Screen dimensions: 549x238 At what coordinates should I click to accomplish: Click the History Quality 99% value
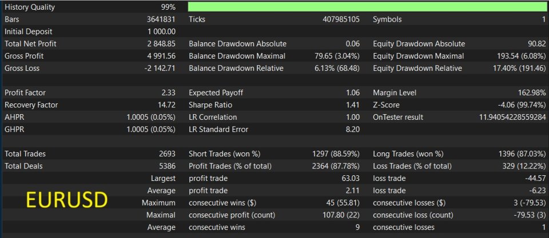[x=168, y=7]
